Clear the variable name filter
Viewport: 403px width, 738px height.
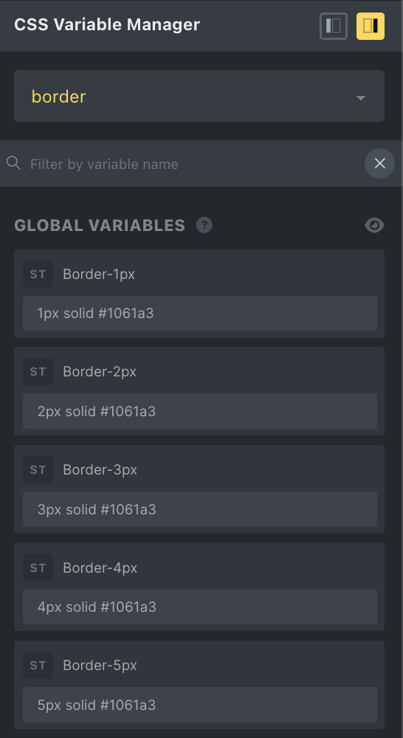click(379, 163)
